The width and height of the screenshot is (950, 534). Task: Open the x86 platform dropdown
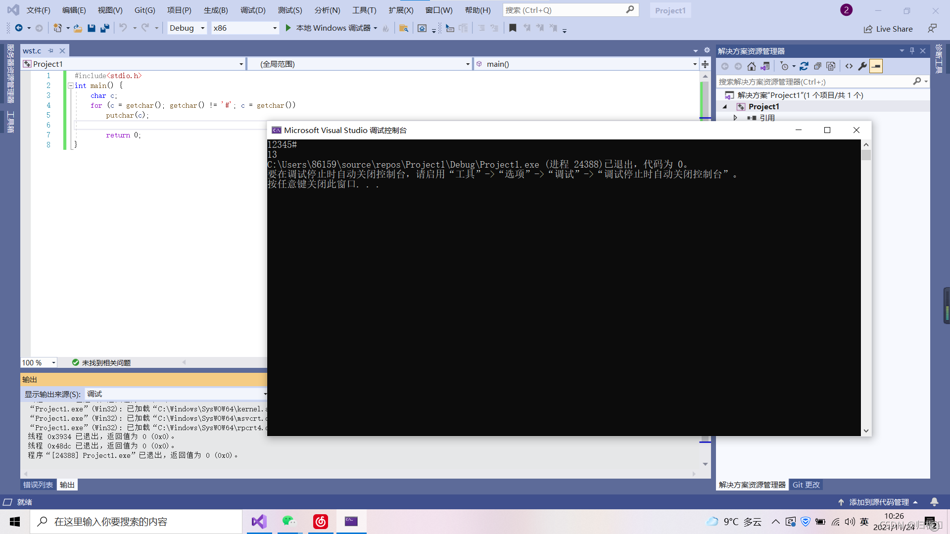point(245,28)
